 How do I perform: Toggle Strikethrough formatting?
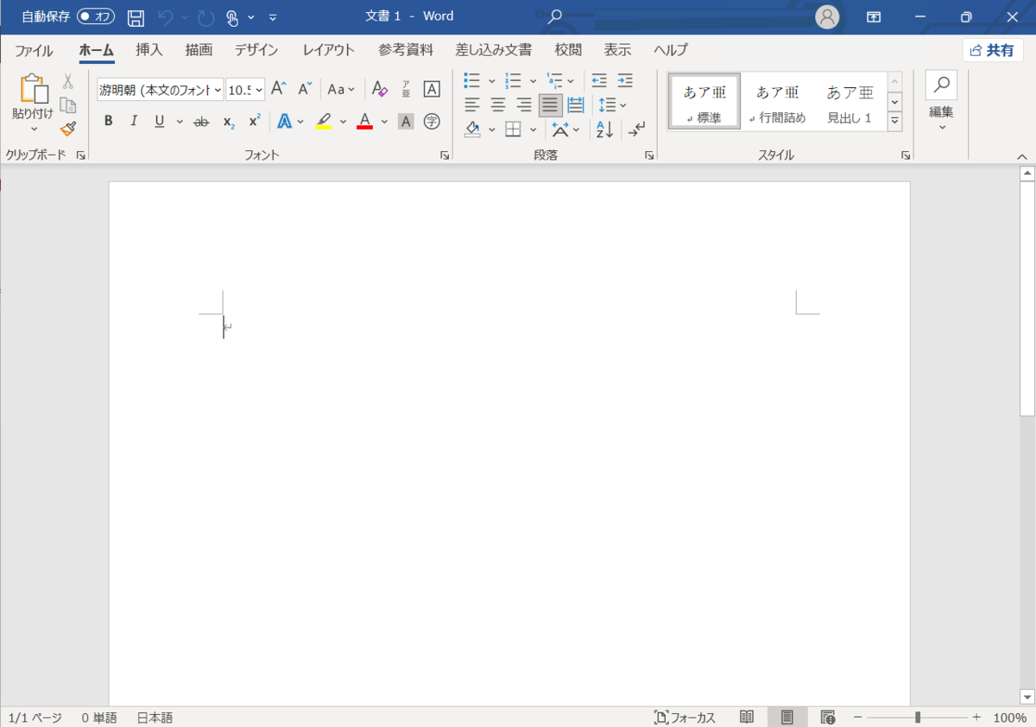(x=201, y=121)
